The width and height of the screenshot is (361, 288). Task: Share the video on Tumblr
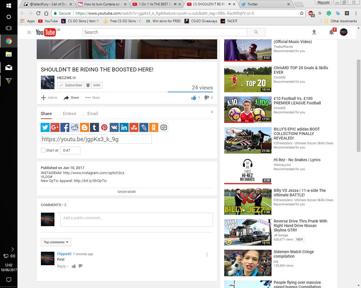click(94, 127)
